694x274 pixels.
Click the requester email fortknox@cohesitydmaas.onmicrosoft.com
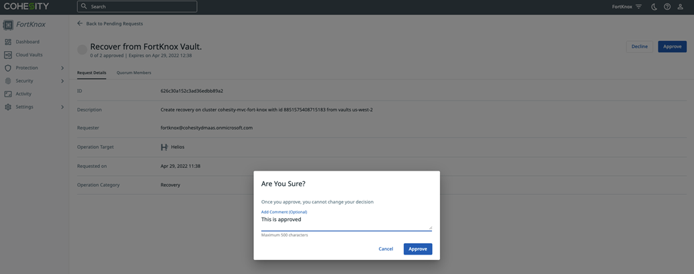(207, 128)
